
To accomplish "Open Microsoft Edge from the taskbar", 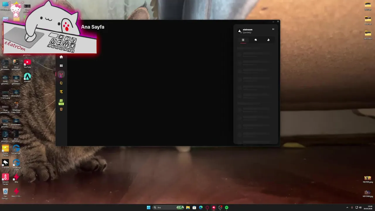I will [x=201, y=207].
